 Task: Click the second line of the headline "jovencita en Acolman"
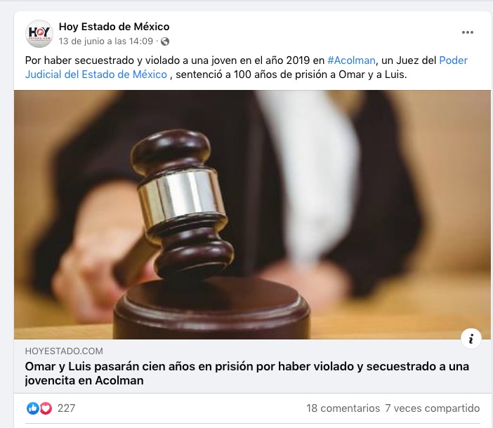point(84,380)
